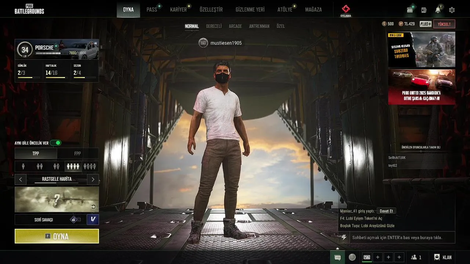This screenshot has width=470, height=264.
Task: Click the PUBG Battlegrounds logo
Action: pos(29,9)
